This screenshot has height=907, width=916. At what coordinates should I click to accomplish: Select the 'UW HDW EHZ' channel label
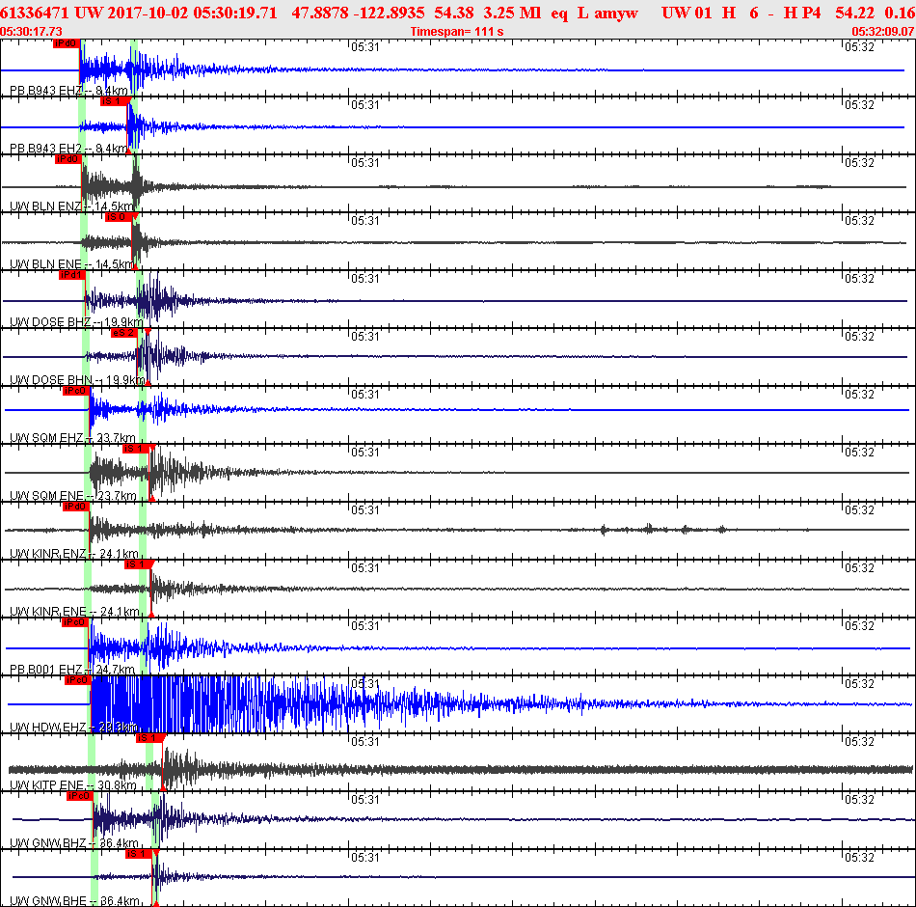point(48,728)
